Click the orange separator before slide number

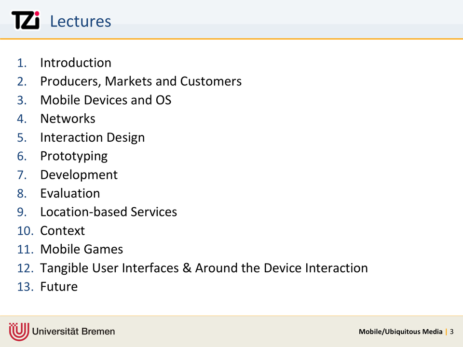click(447, 332)
